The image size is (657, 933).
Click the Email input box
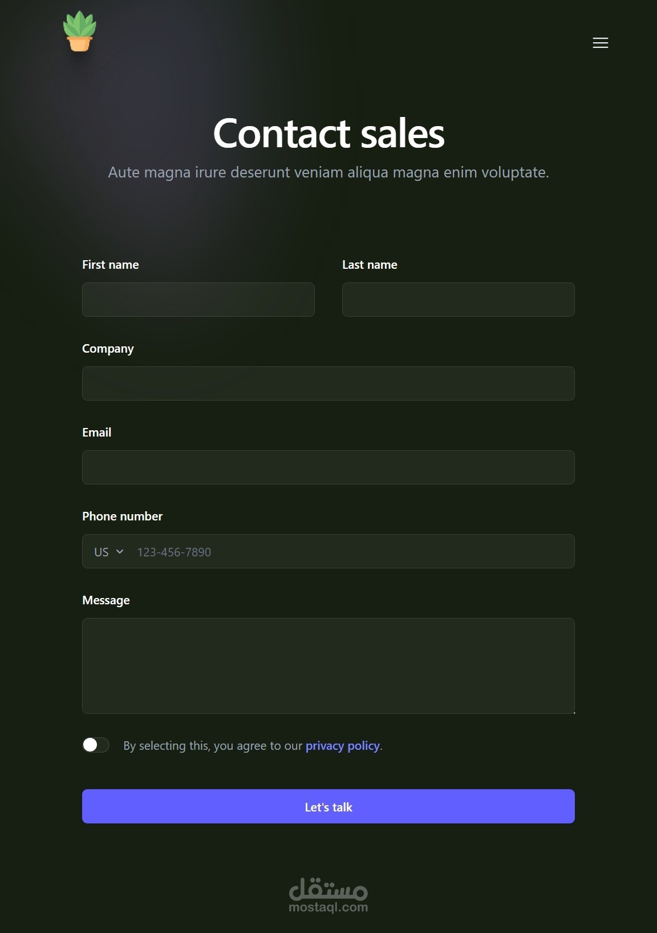(328, 467)
